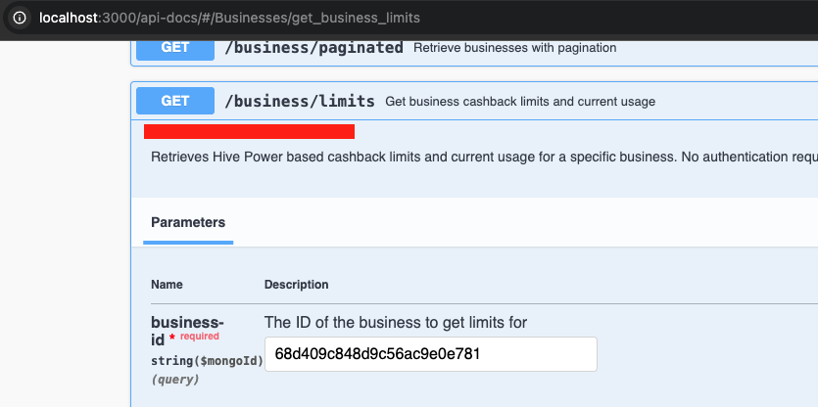This screenshot has width=818, height=407.
Task: Expand the /business/paginated endpoint path
Action: 313,48
